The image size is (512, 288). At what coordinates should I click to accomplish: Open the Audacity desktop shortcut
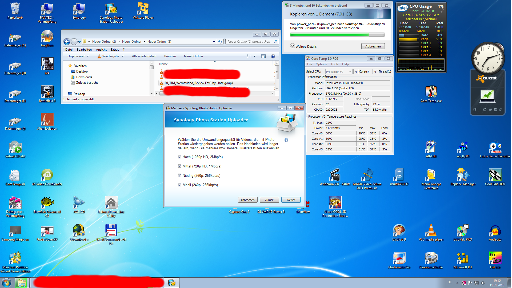pyautogui.click(x=495, y=231)
